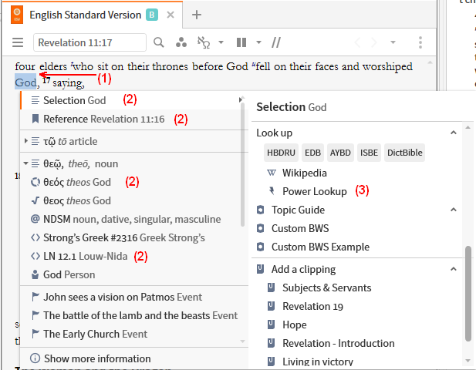The image size is (476, 370).
Task: Look up in DictBible
Action: 405,153
